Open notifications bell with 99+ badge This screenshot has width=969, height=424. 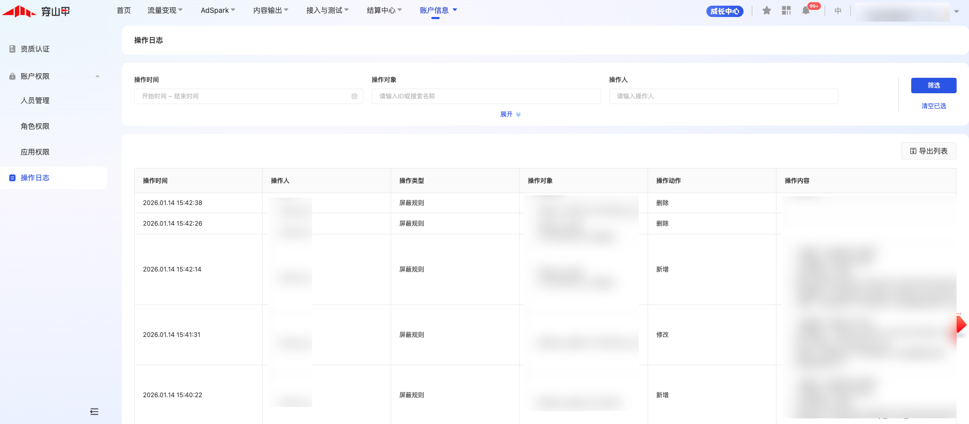coord(806,11)
